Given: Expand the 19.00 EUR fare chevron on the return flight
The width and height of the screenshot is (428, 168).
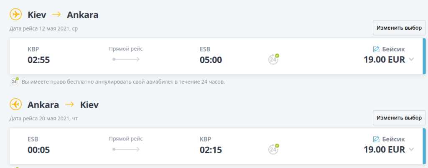Looking at the screenshot, I should click(411, 149).
